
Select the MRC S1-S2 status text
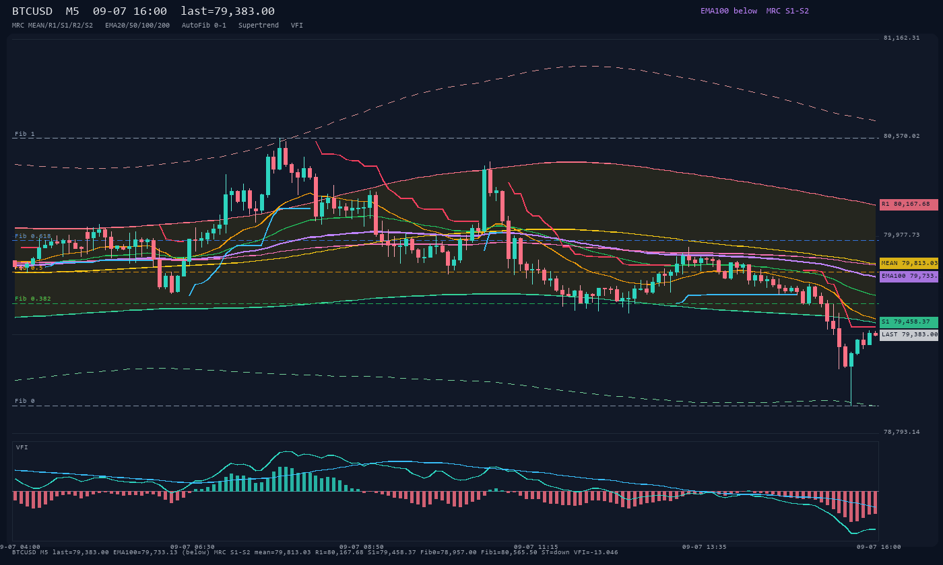click(x=787, y=11)
